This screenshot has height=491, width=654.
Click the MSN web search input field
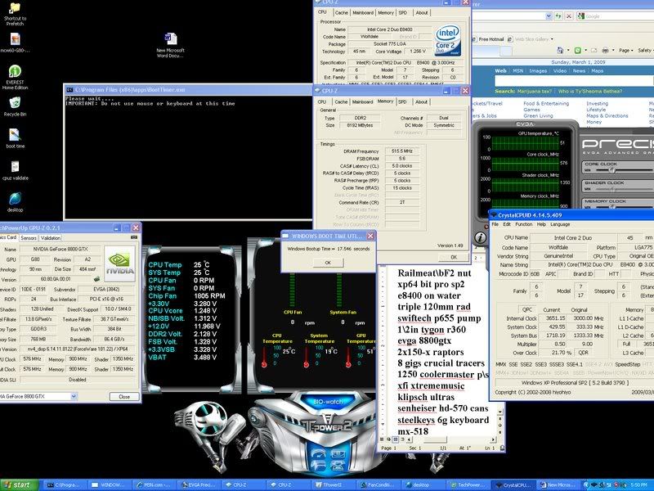coord(574,80)
